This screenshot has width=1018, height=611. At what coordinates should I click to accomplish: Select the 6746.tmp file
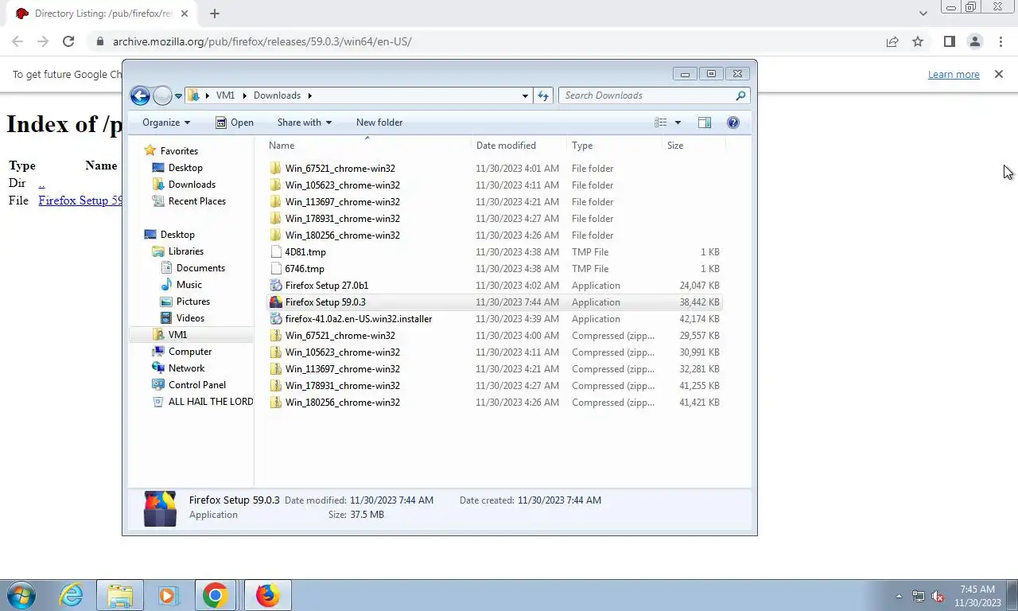pyautogui.click(x=494, y=269)
